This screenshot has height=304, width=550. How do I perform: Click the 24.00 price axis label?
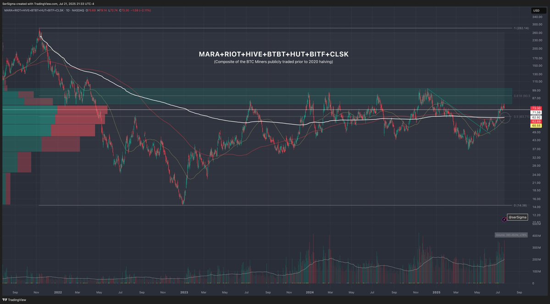tap(536, 175)
